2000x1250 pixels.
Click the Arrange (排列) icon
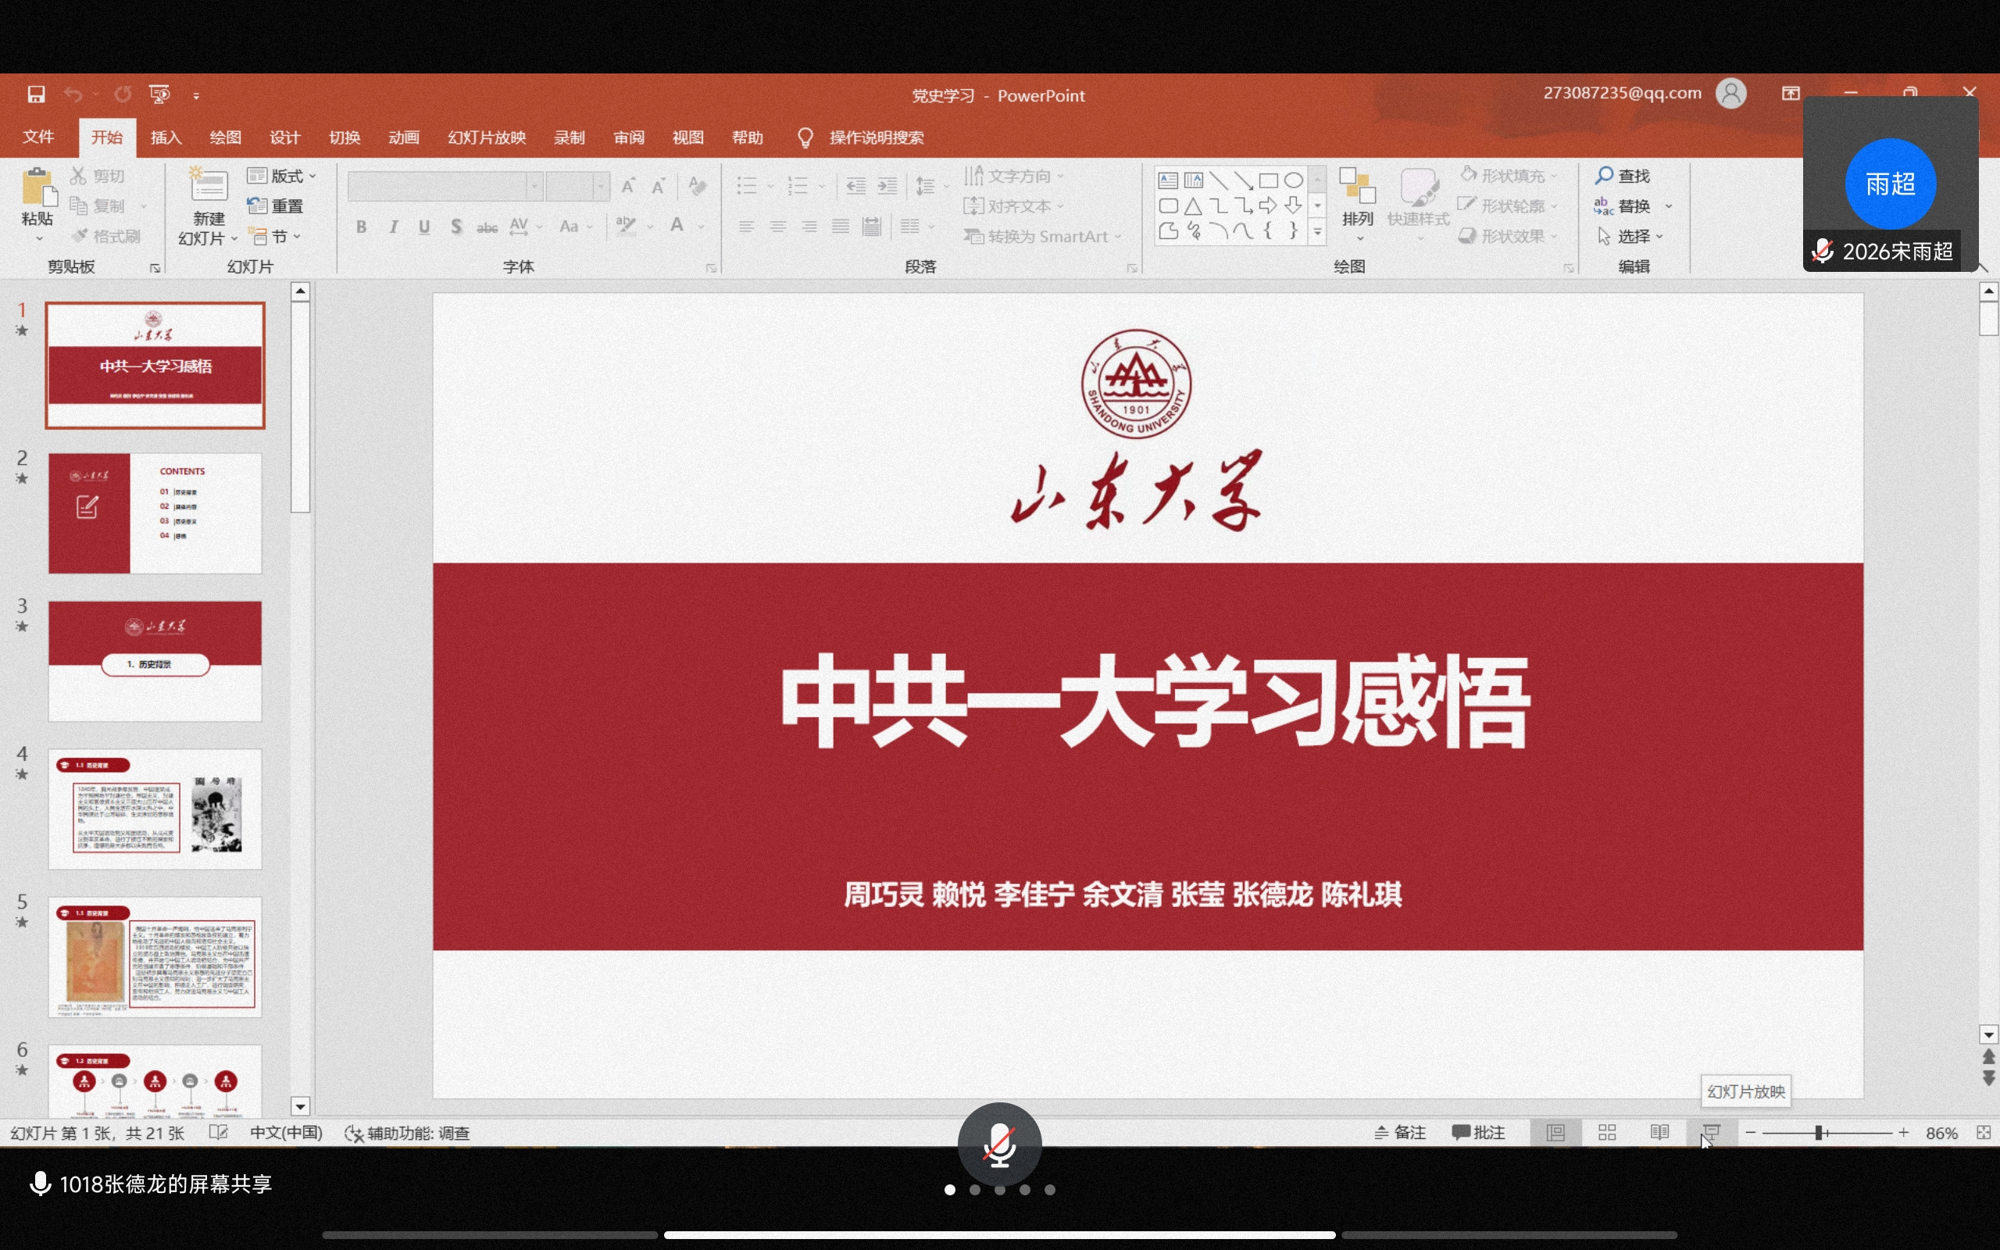1358,186
